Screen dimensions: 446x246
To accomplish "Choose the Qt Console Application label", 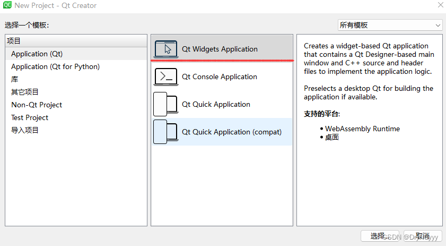I will (x=220, y=77).
